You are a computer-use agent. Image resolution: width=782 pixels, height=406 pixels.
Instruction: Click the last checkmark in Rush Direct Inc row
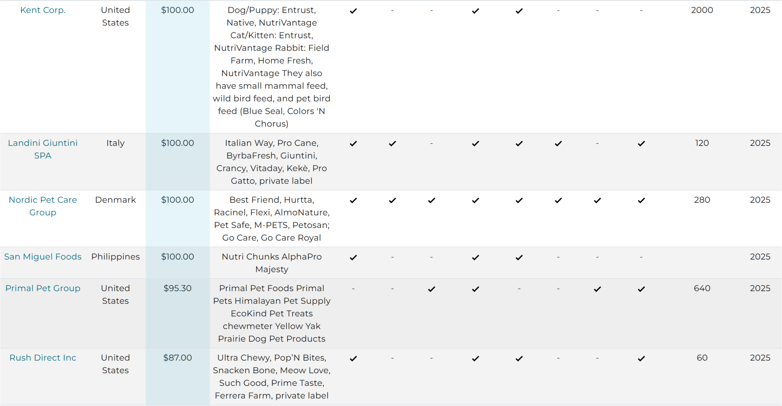(641, 359)
